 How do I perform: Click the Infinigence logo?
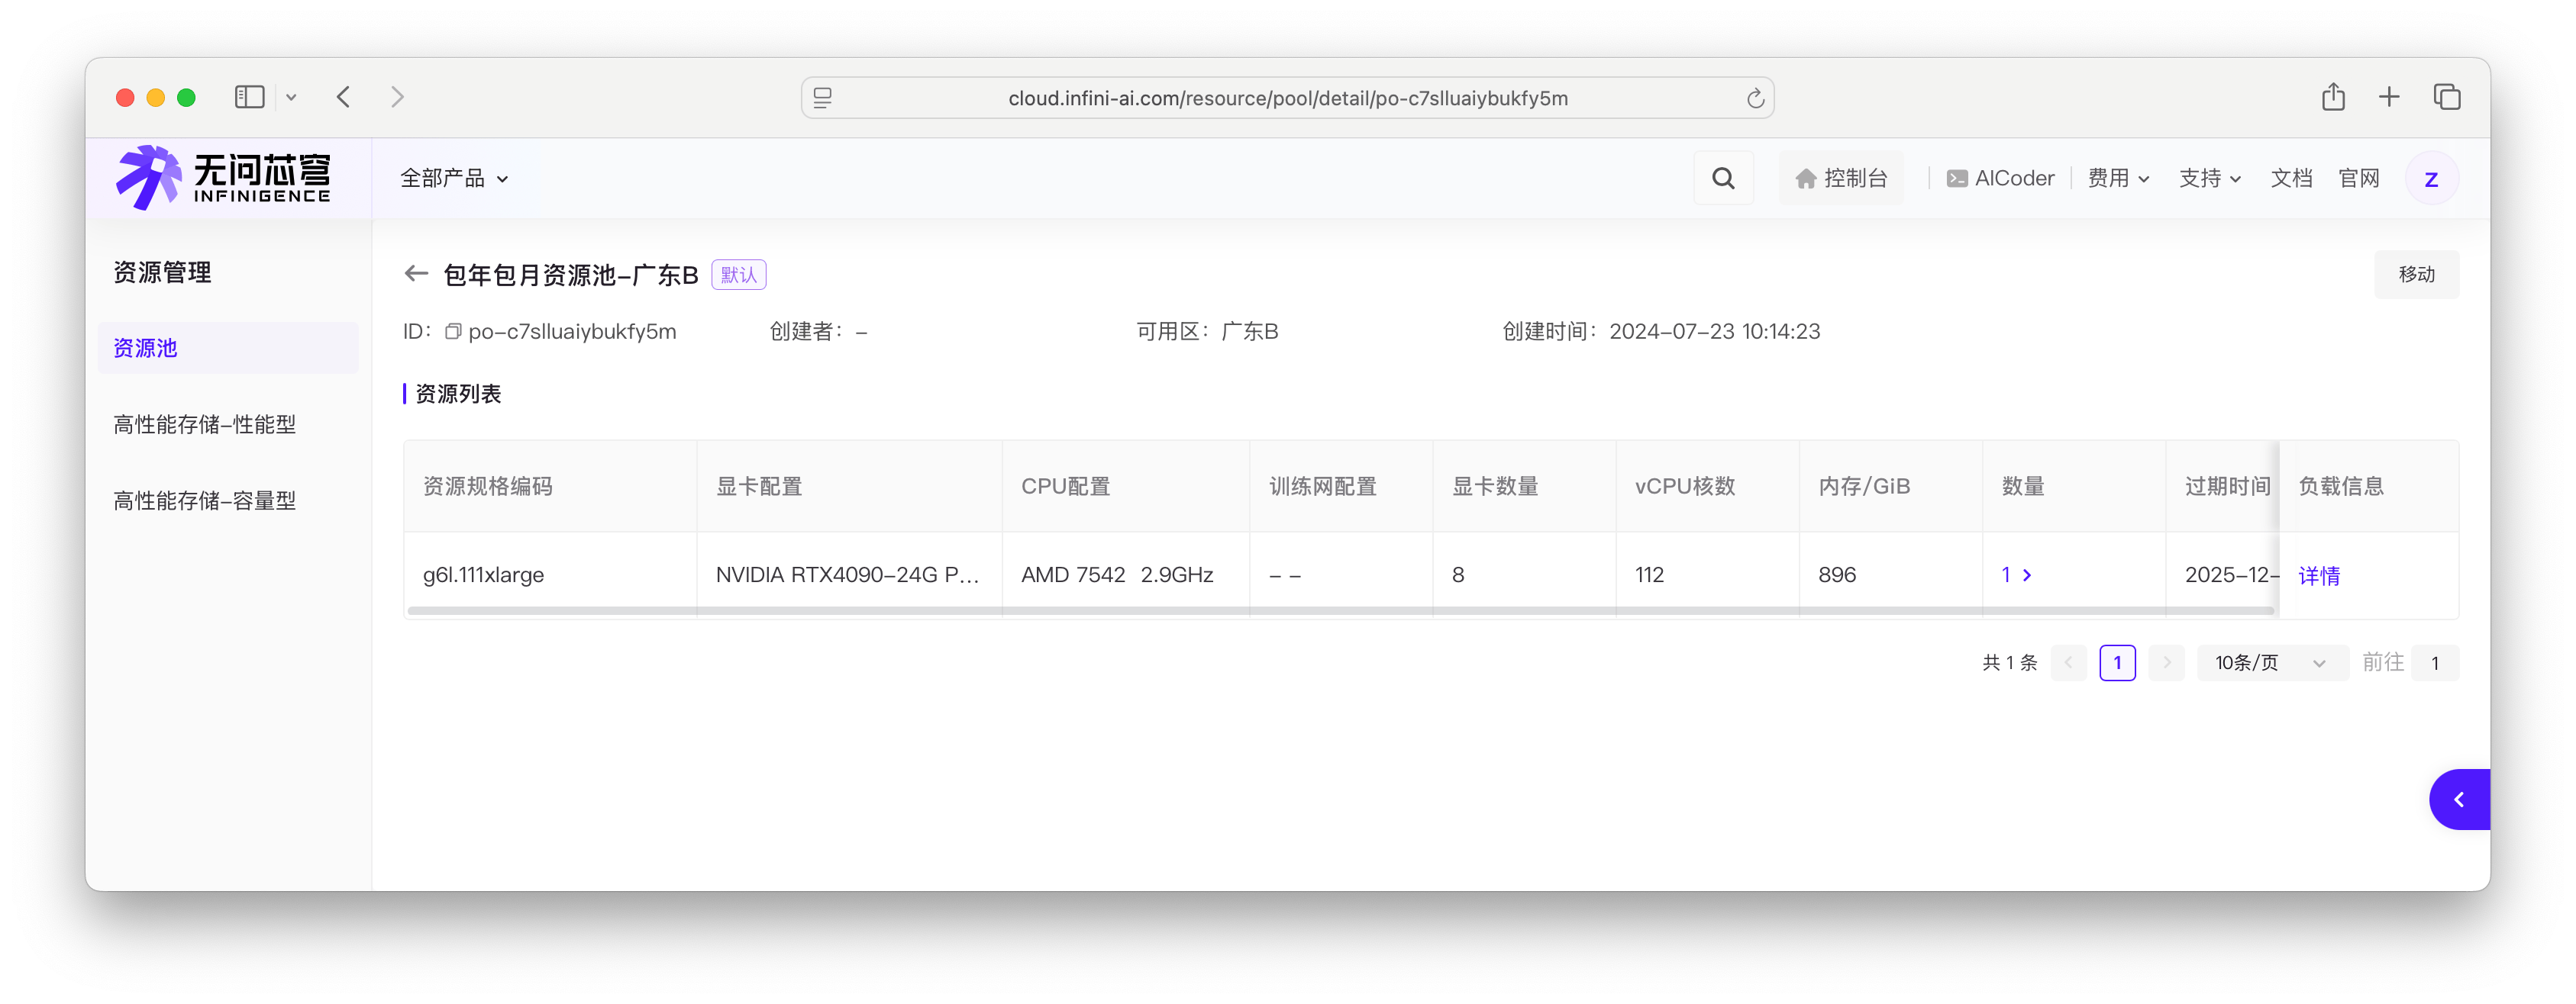pos(222,177)
